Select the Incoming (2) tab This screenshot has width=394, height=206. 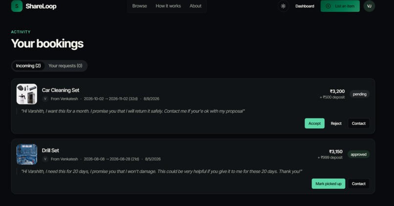coord(28,66)
